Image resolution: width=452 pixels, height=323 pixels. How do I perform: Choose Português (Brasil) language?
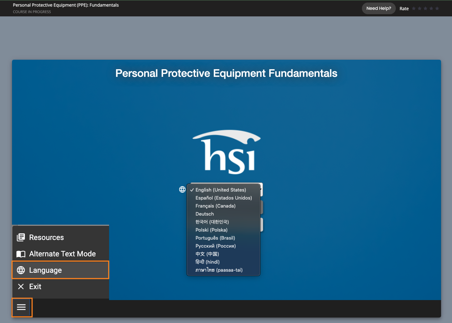click(x=223, y=238)
